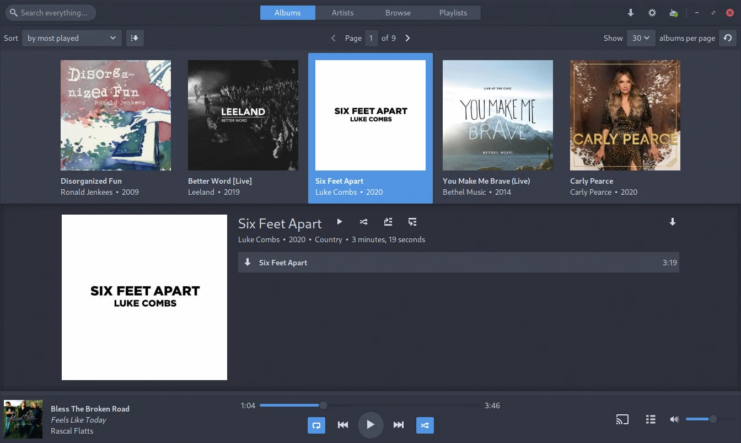Open the downloads icon in the header

point(631,13)
